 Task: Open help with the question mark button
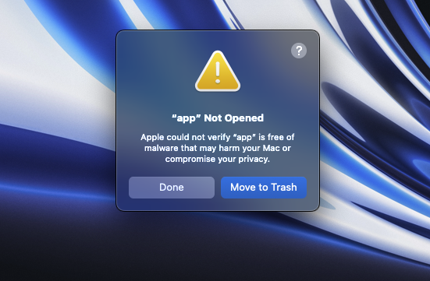[299, 51]
